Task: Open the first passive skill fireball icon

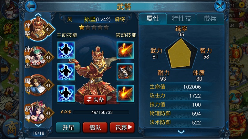Action: [125, 50]
